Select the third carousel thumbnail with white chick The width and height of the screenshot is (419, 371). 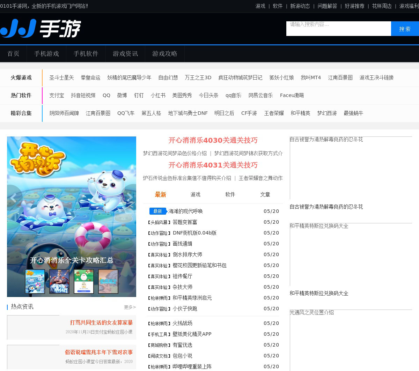(x=84, y=281)
